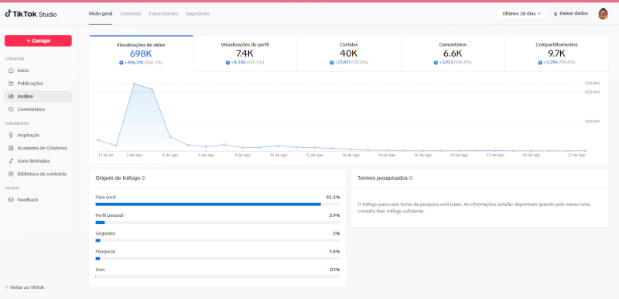The height and width of the screenshot is (299, 619).
Task: Click the info icon beside Termos pesquisados
Action: [x=411, y=178]
